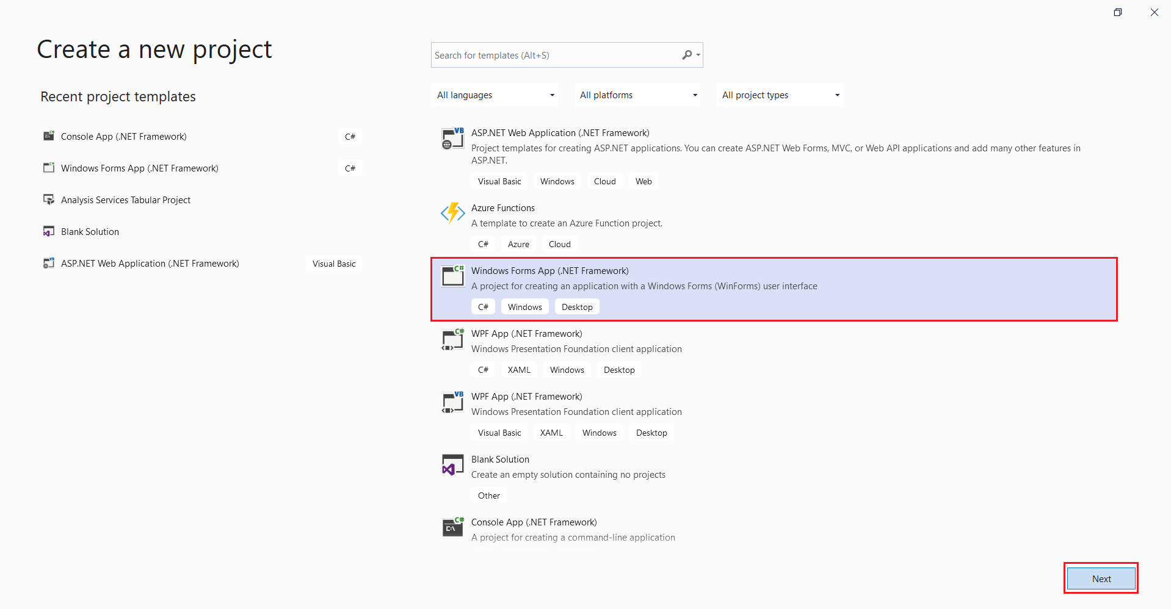Click the Blank Solution icon in recent templates
This screenshot has height=609, width=1171.
[x=49, y=231]
